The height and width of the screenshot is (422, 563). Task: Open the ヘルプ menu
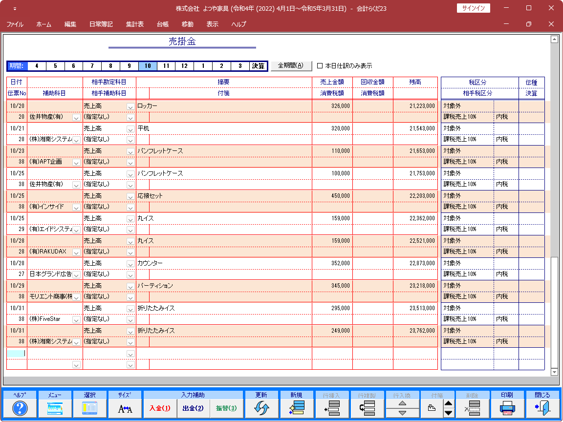pos(239,24)
